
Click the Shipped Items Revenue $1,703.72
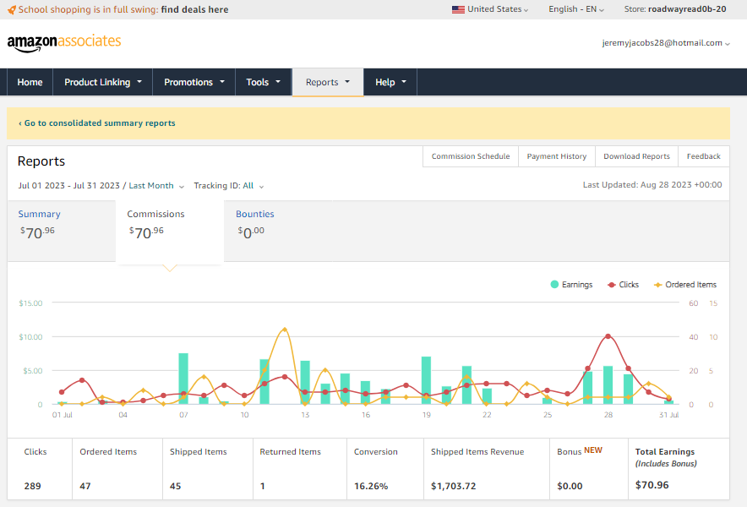[454, 486]
